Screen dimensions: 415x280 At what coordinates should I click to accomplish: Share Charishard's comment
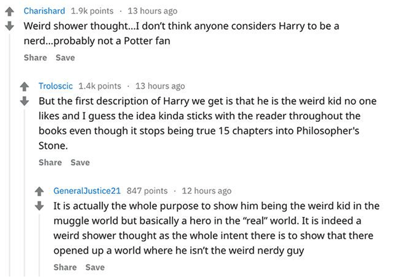coord(35,58)
